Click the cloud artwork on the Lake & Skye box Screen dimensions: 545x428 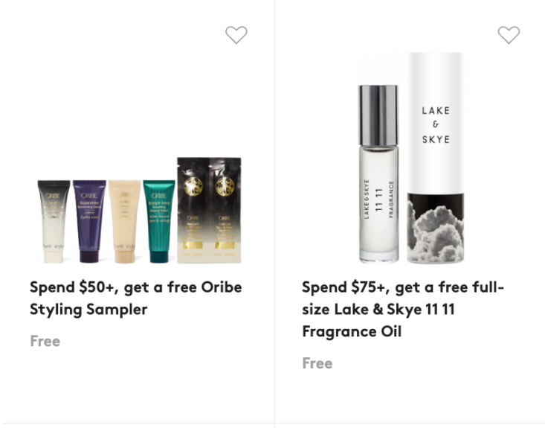(x=435, y=229)
